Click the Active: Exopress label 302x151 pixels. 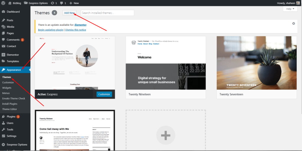tap(47, 95)
